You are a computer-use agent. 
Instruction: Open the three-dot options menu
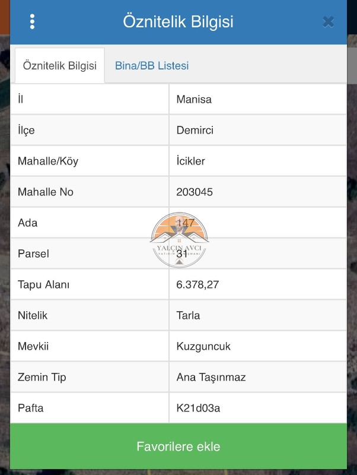coord(32,22)
